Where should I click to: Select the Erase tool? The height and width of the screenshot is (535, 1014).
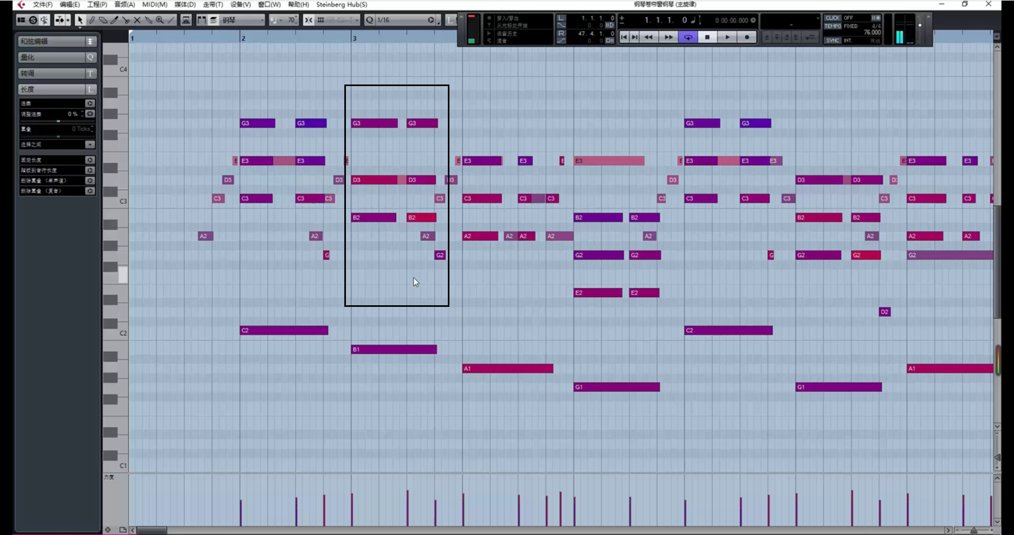point(103,20)
